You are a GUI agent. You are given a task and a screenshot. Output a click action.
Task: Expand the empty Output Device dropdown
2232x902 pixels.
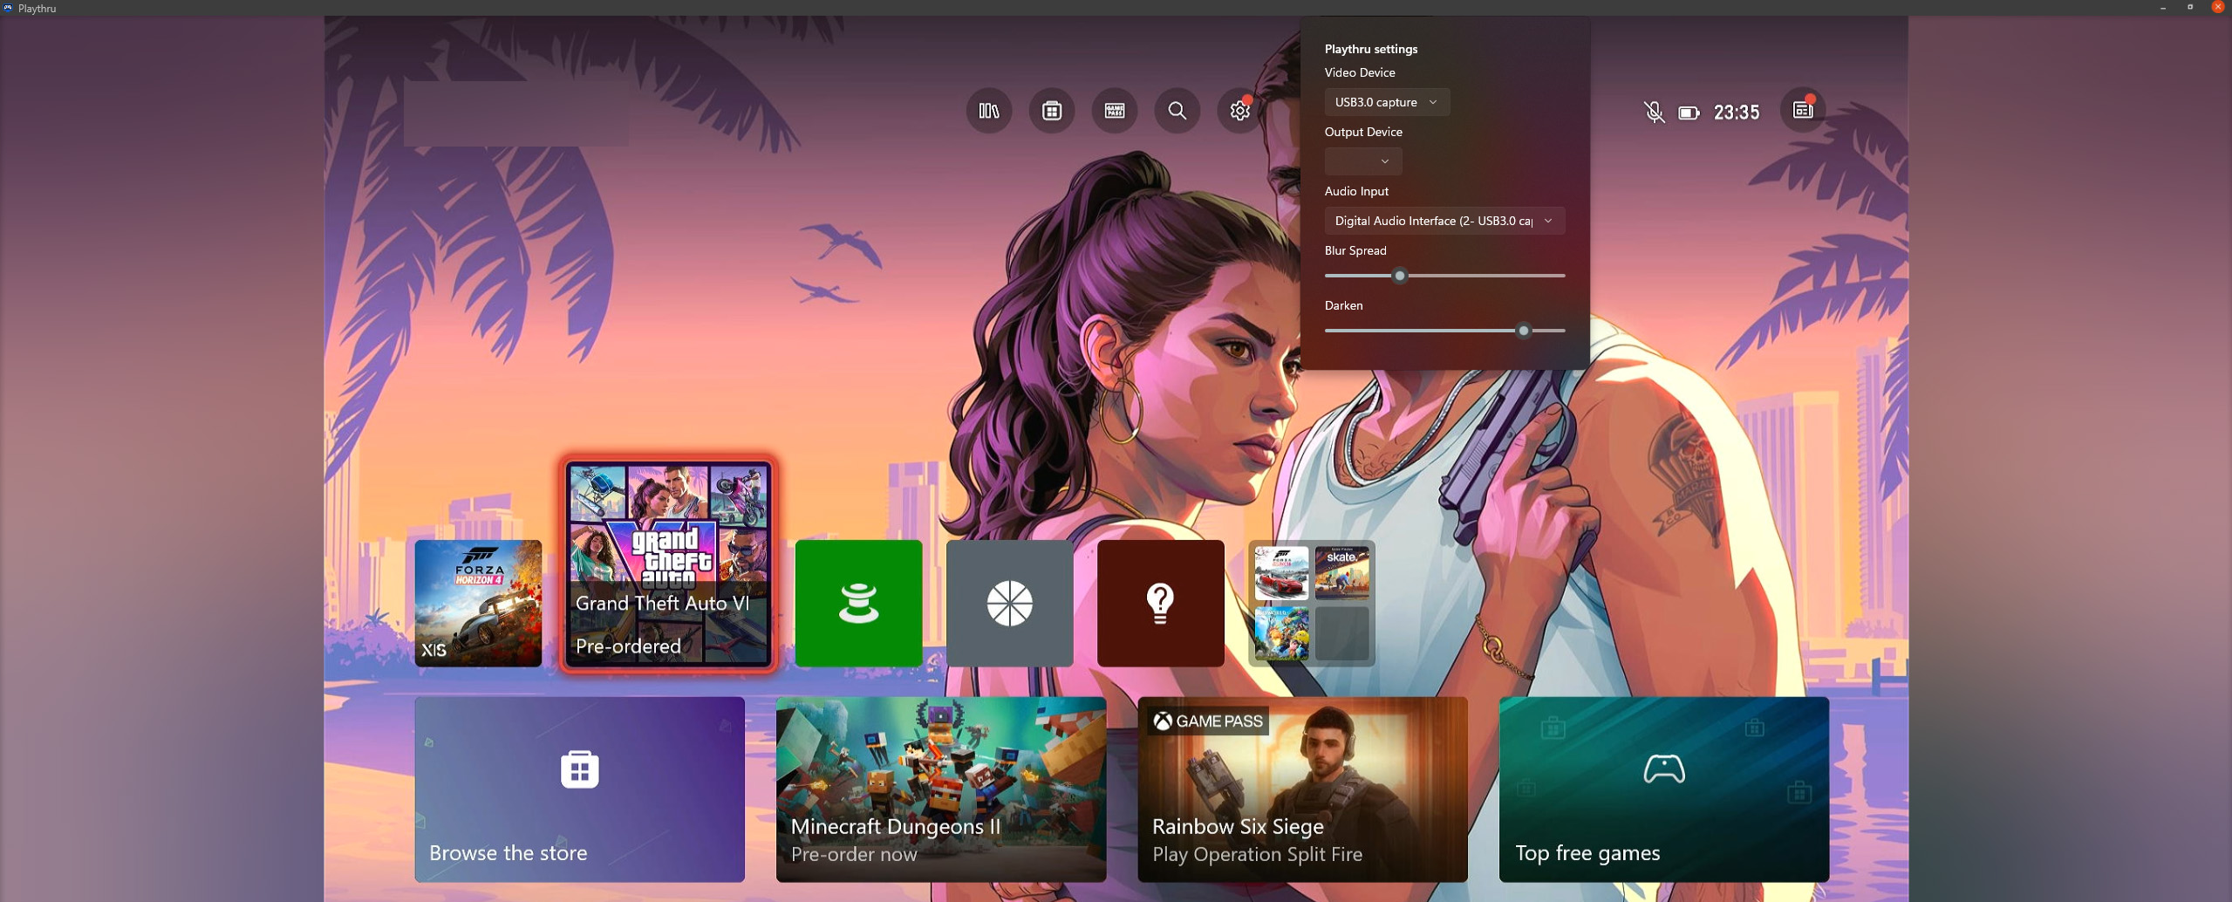click(x=1363, y=161)
